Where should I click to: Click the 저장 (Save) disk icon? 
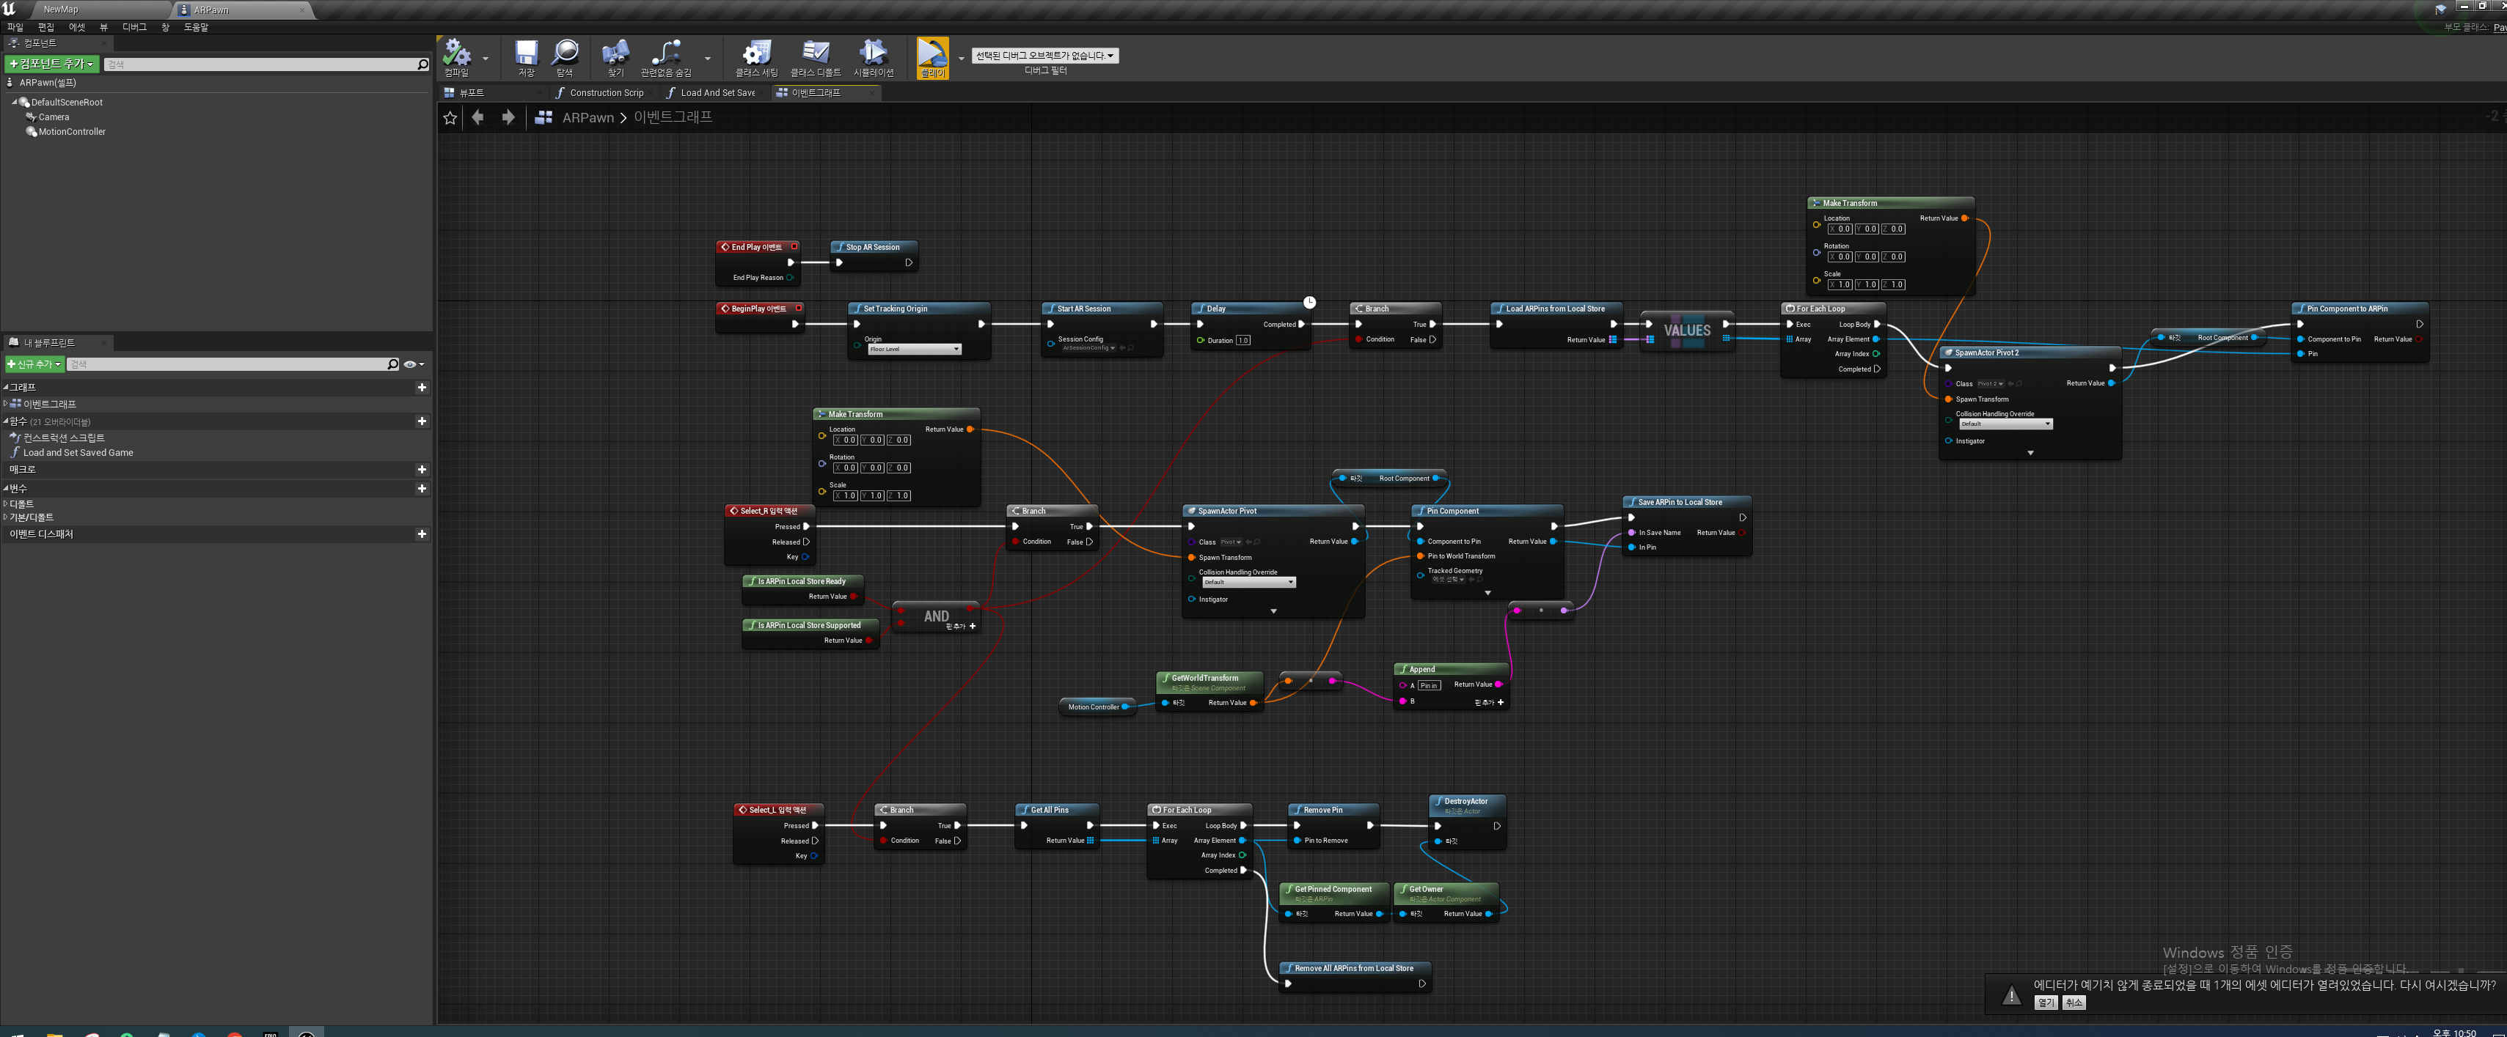(x=526, y=54)
